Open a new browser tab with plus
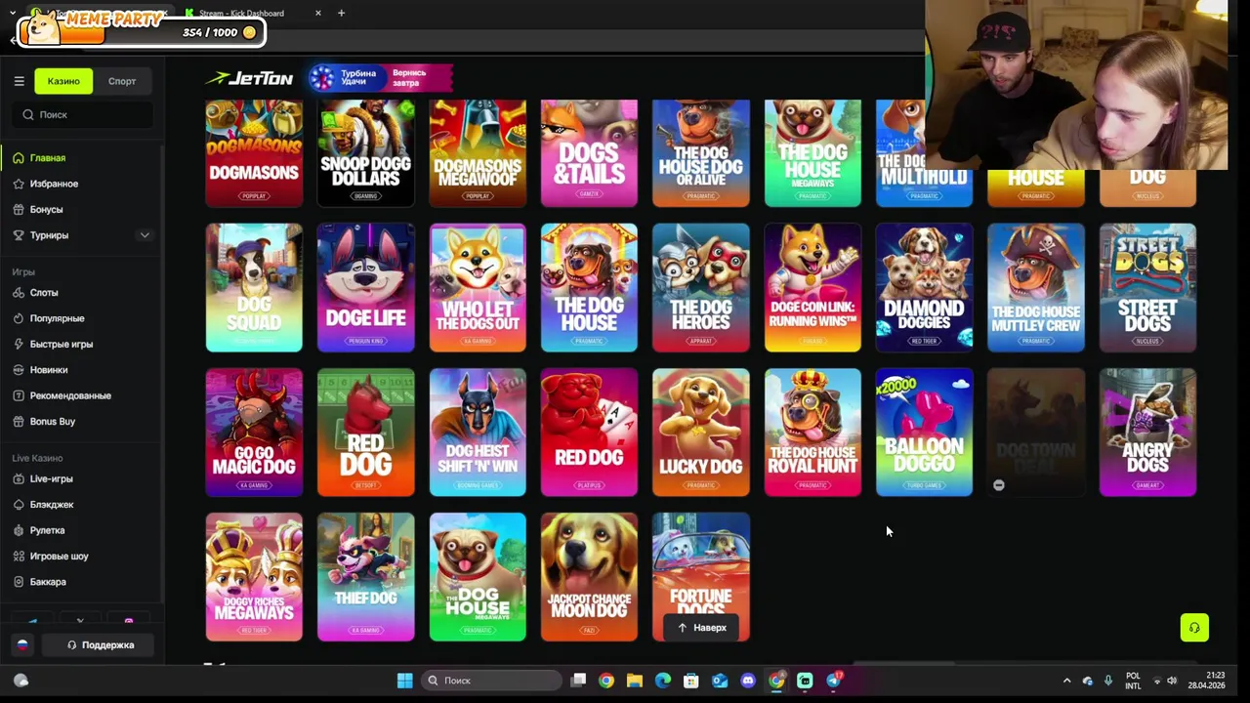The width and height of the screenshot is (1250, 703). click(341, 13)
